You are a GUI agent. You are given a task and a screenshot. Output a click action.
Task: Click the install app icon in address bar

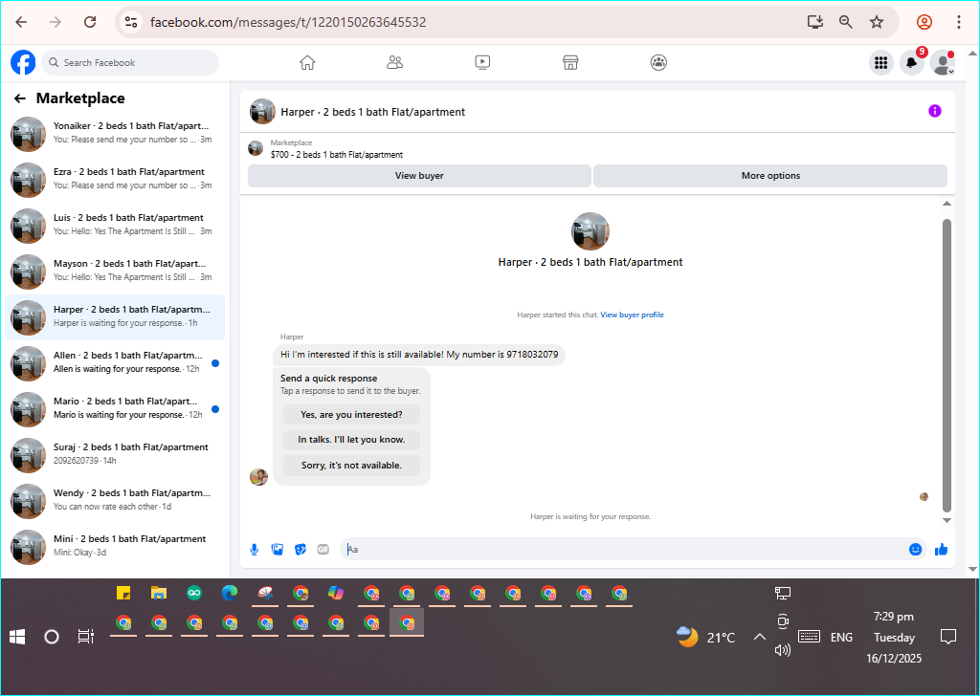pos(815,22)
